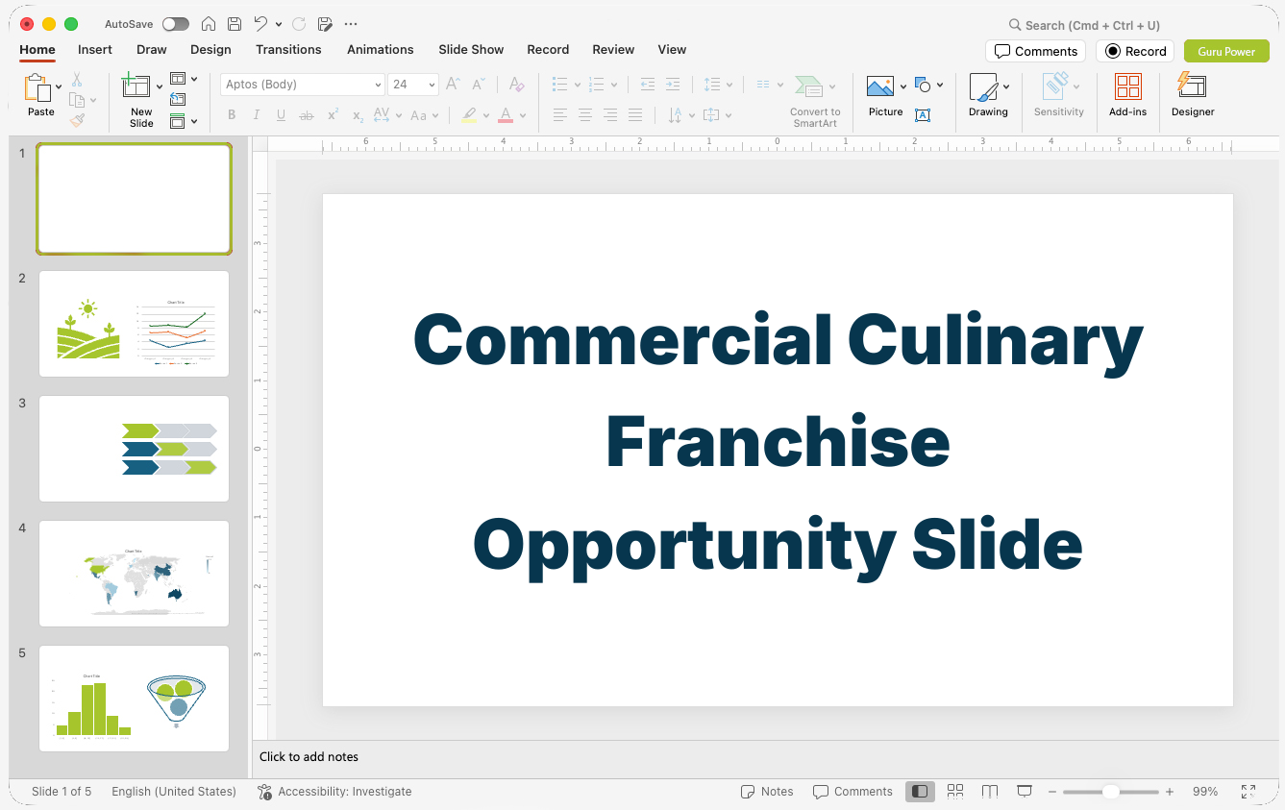Image resolution: width=1285 pixels, height=810 pixels.
Task: Apply the red font color
Action: pyautogui.click(x=506, y=115)
